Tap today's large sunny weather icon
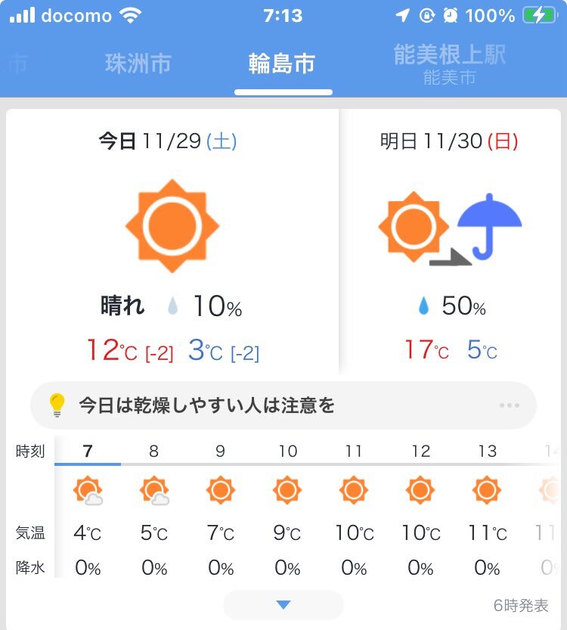 [x=172, y=225]
